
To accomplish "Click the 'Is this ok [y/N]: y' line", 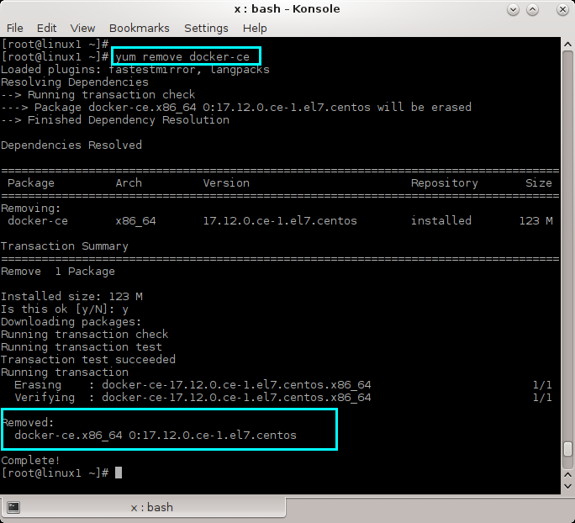I will click(65, 309).
